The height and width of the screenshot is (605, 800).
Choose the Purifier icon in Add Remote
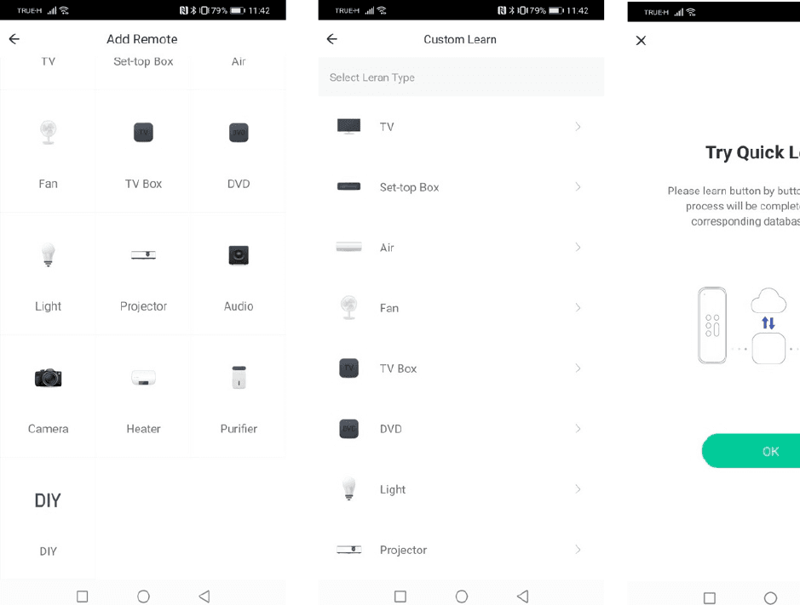[x=239, y=378]
